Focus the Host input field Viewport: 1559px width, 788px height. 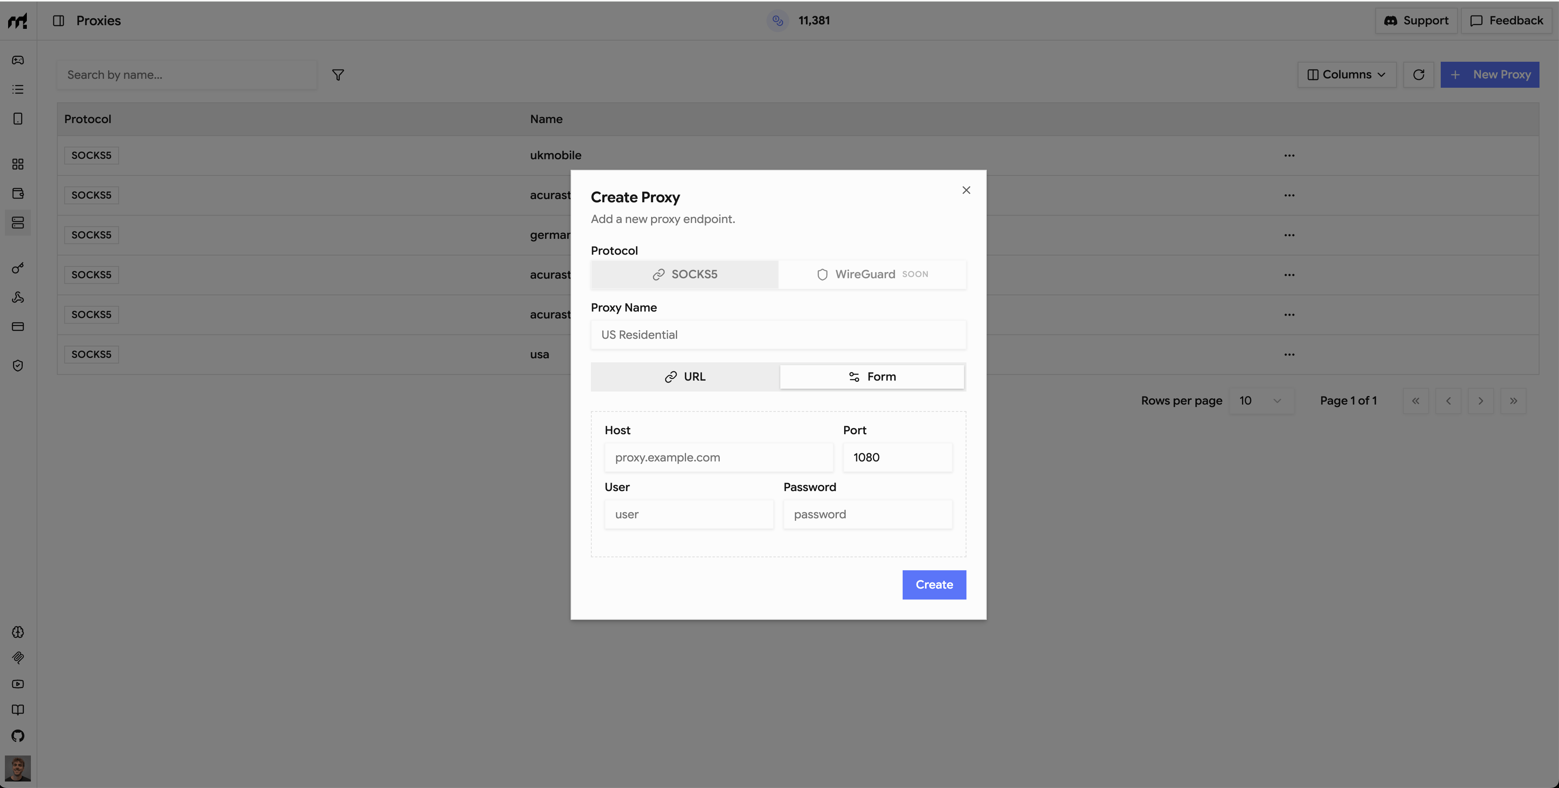pyautogui.click(x=719, y=458)
